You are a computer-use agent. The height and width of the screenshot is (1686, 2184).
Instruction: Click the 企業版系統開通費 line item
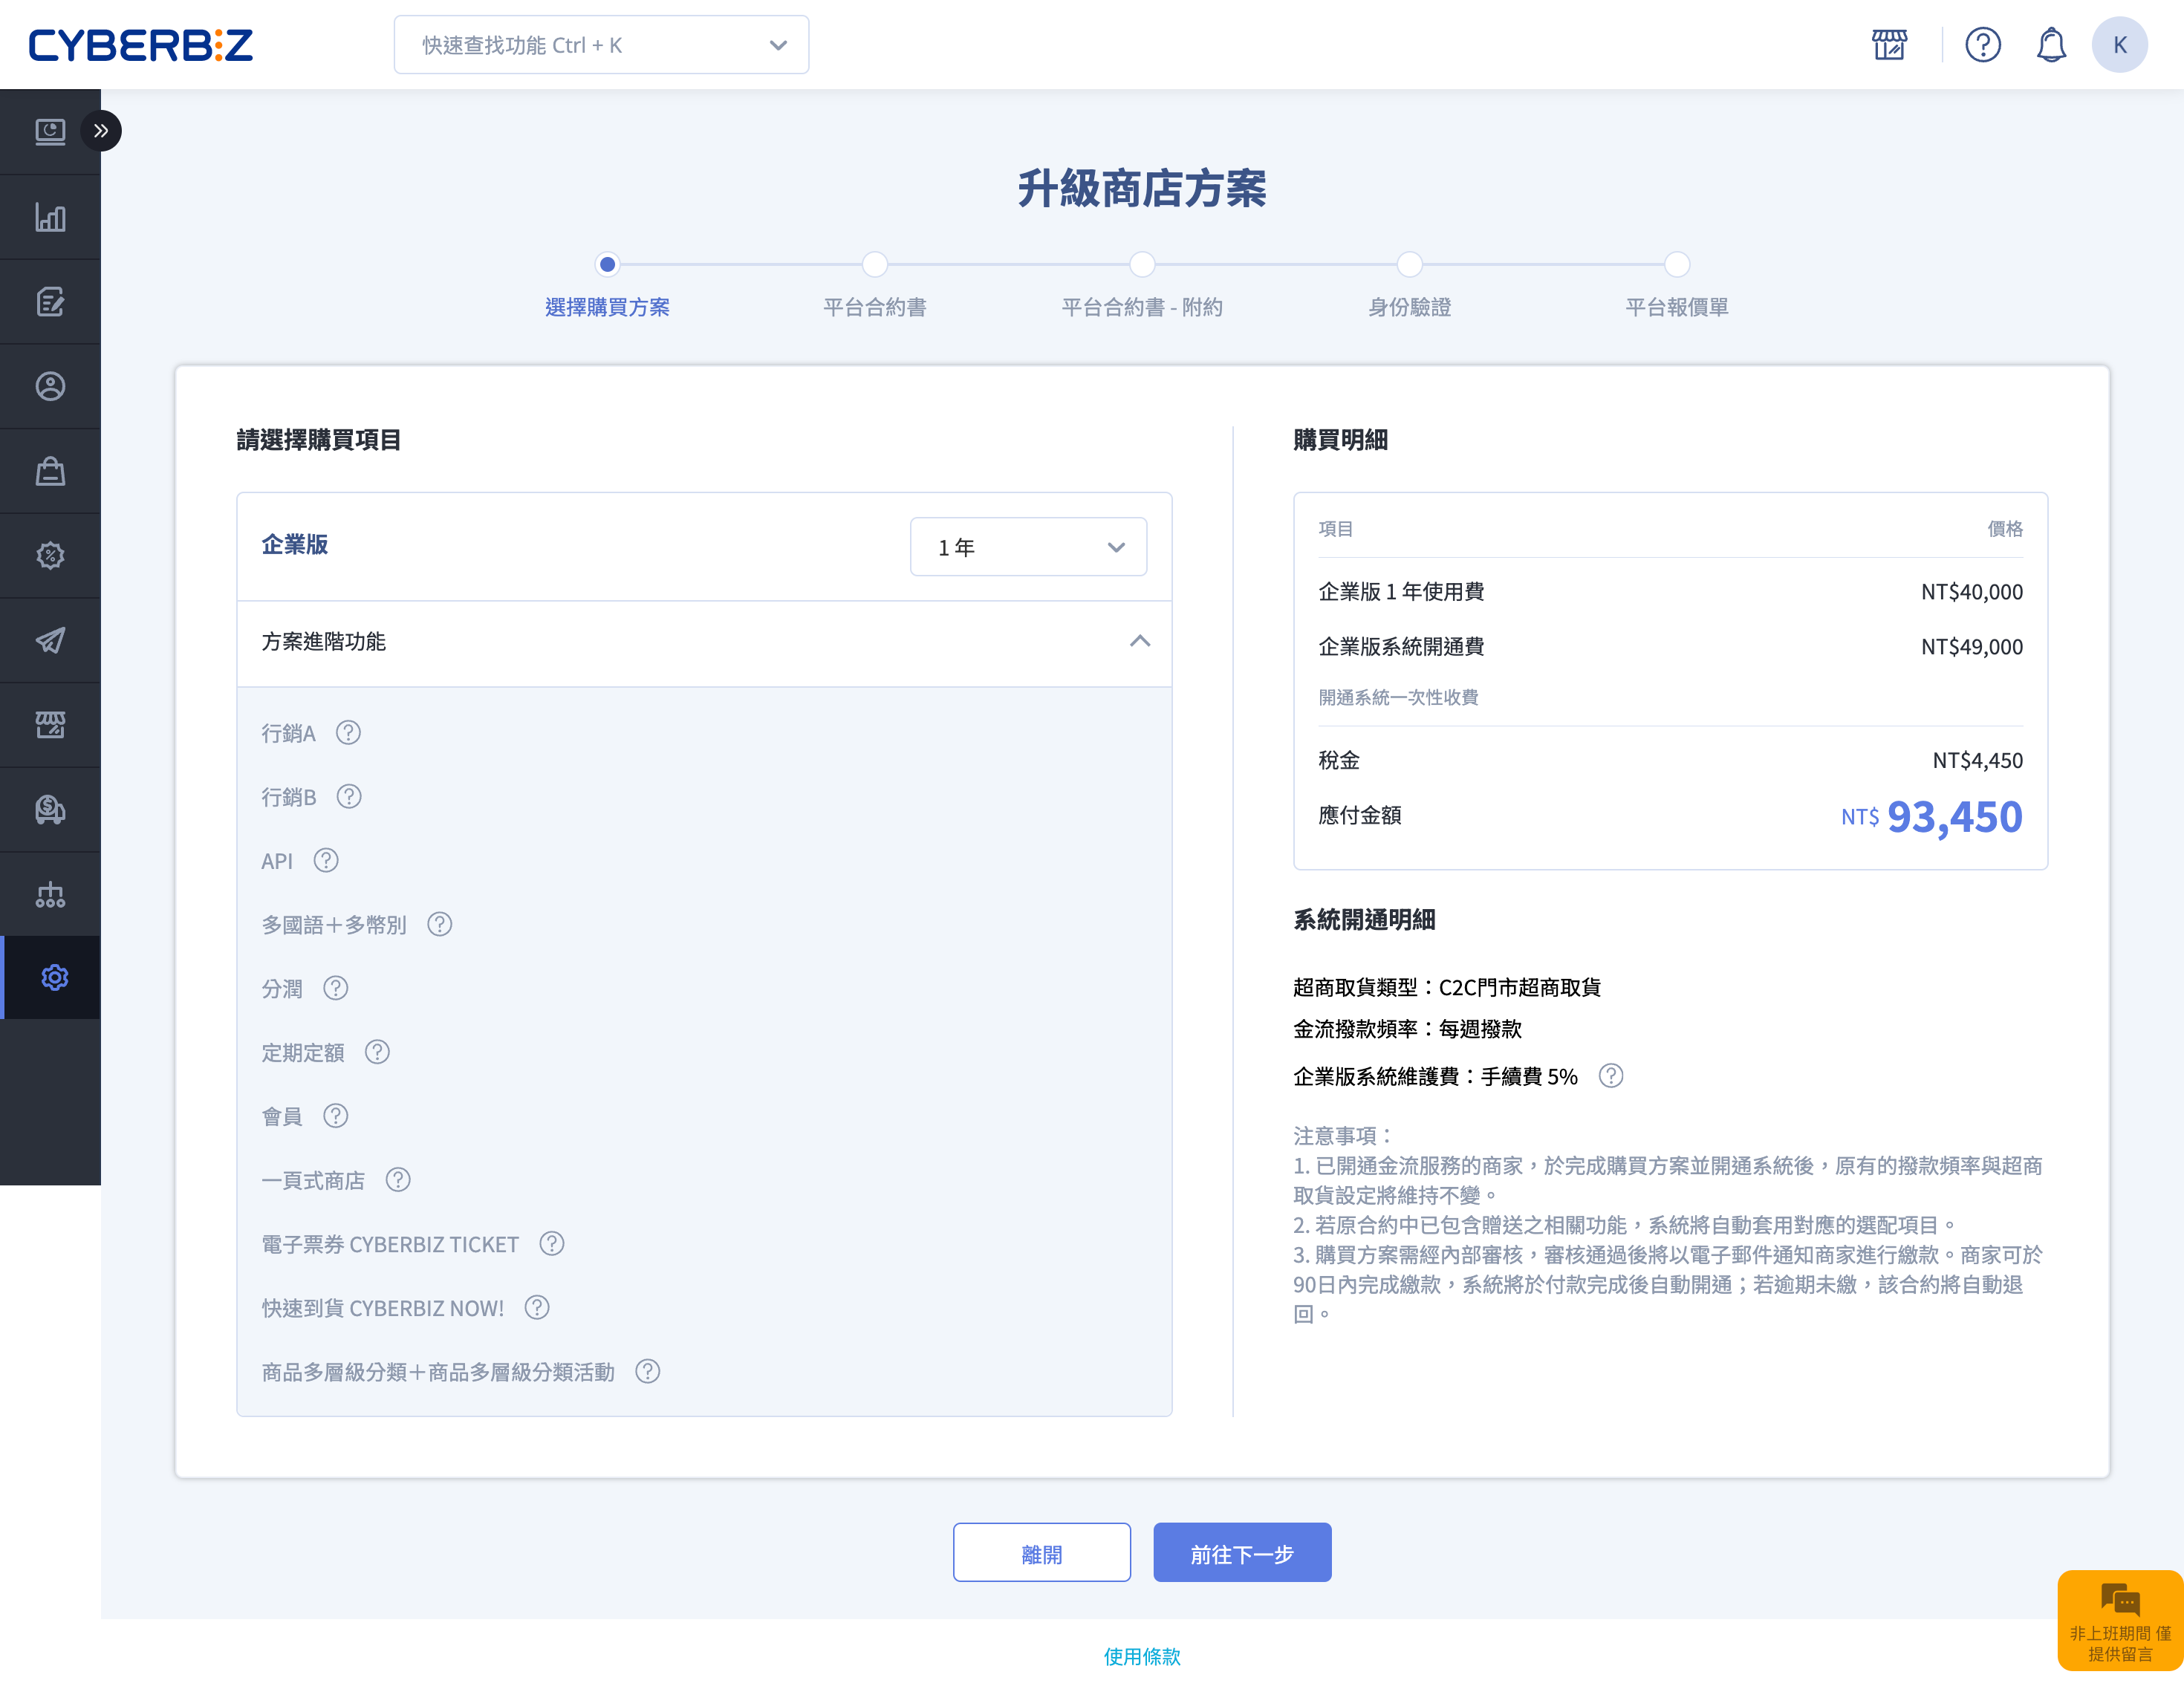[1401, 647]
